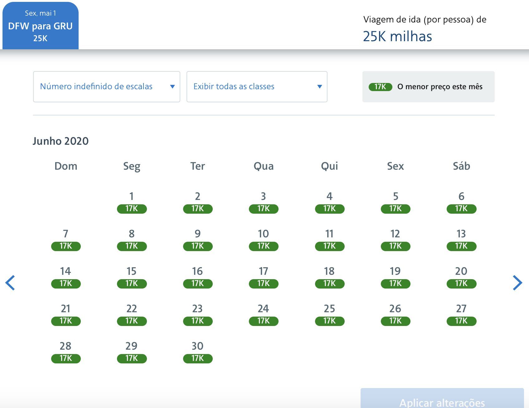Click the 'Junho 2020' month heading

pyautogui.click(x=61, y=141)
